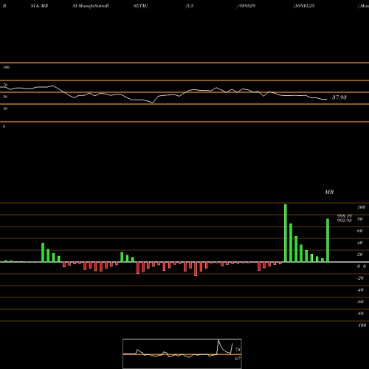Click the MR axis label 80
Image resolution: width=369 pixels, height=369 pixels.
(360, 219)
